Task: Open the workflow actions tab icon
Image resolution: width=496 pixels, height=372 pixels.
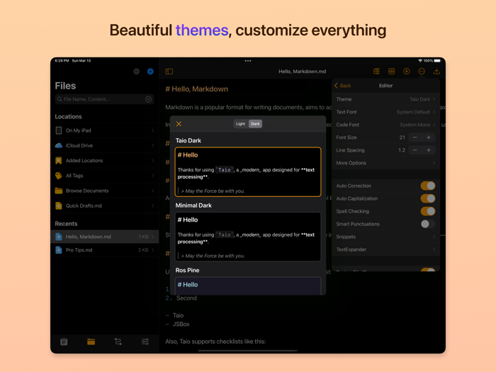Action: tap(118, 342)
